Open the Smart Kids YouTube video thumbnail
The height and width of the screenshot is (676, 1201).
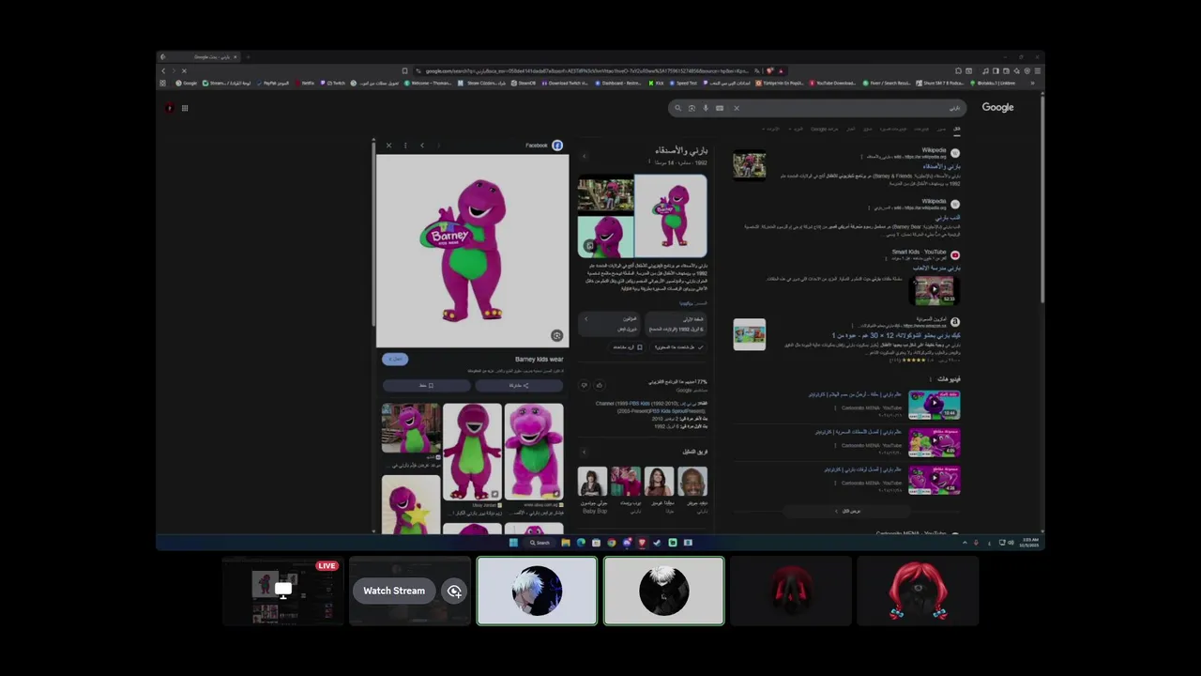pos(934,290)
